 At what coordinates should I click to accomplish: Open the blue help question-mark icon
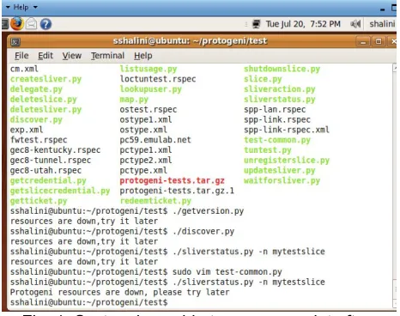[x=45, y=24]
